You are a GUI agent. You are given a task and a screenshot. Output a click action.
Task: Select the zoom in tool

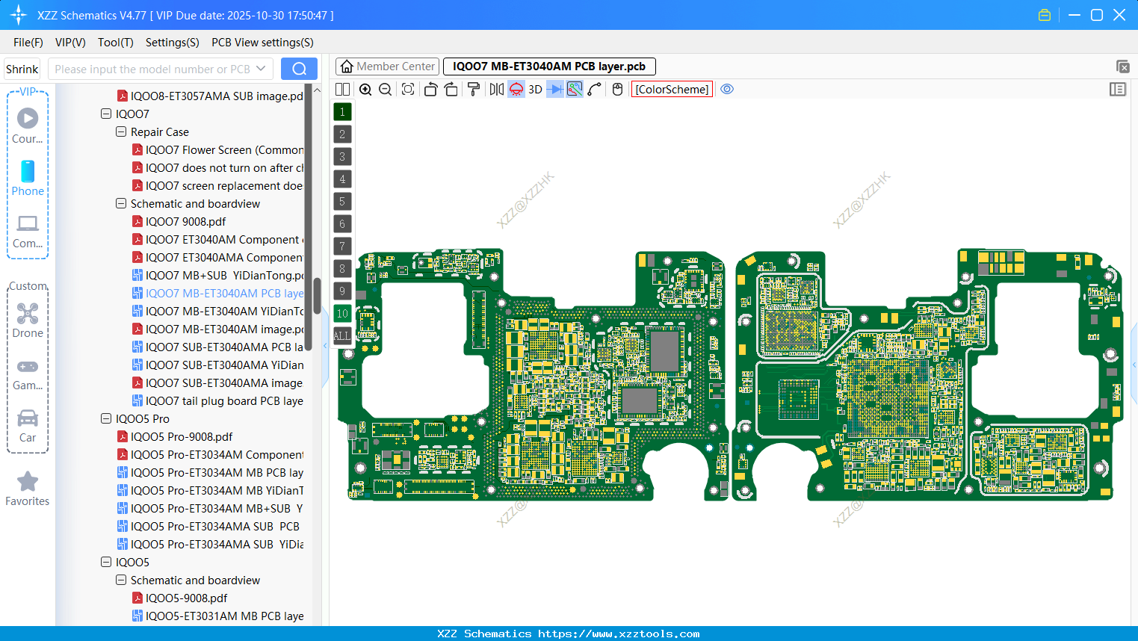pyautogui.click(x=365, y=89)
